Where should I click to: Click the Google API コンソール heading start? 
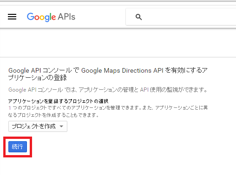[x=40, y=70]
